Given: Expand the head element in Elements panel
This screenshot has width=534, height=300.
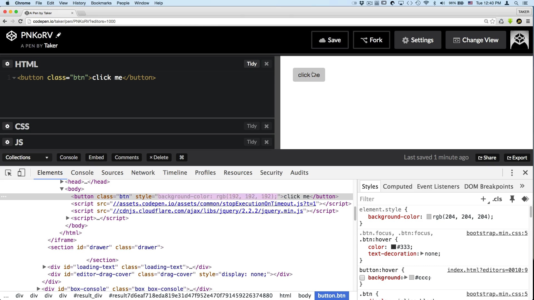Looking at the screenshot, I should 62,182.
